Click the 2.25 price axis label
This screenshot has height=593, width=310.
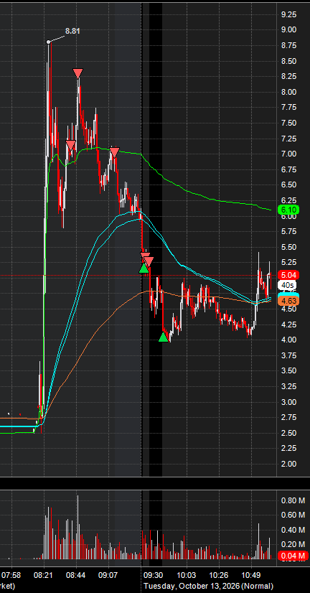tap(288, 448)
